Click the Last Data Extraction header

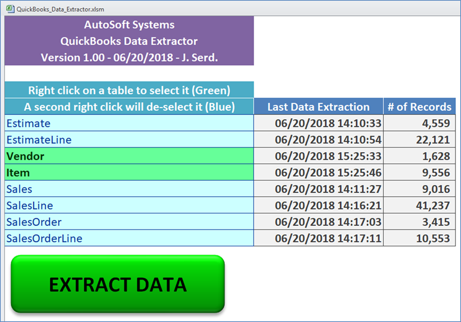click(318, 106)
